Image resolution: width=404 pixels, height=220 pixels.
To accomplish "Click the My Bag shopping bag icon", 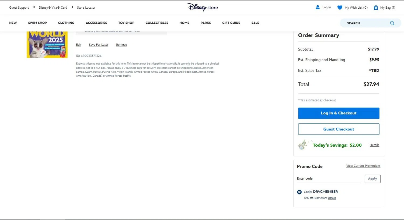I will click(x=376, y=8).
